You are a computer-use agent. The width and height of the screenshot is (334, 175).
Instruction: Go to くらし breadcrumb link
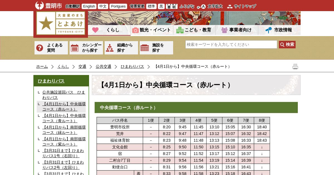63,67
